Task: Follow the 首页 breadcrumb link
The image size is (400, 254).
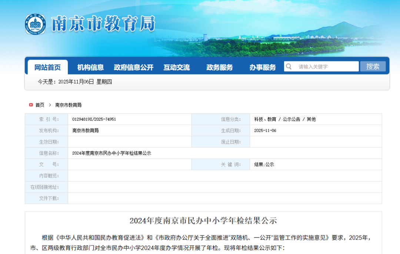Action: (40, 105)
